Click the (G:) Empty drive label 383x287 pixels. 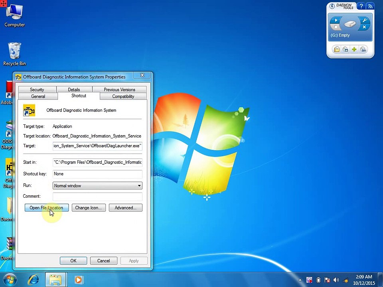coord(340,35)
